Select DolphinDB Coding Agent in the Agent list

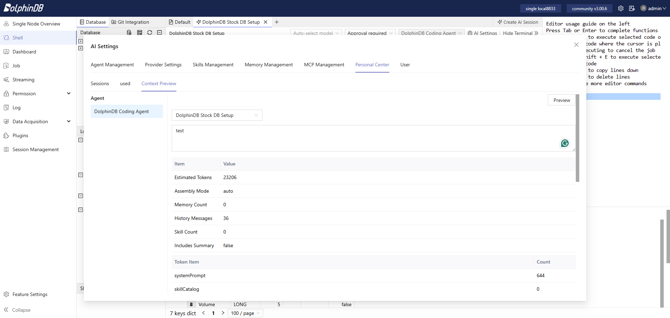(127, 111)
